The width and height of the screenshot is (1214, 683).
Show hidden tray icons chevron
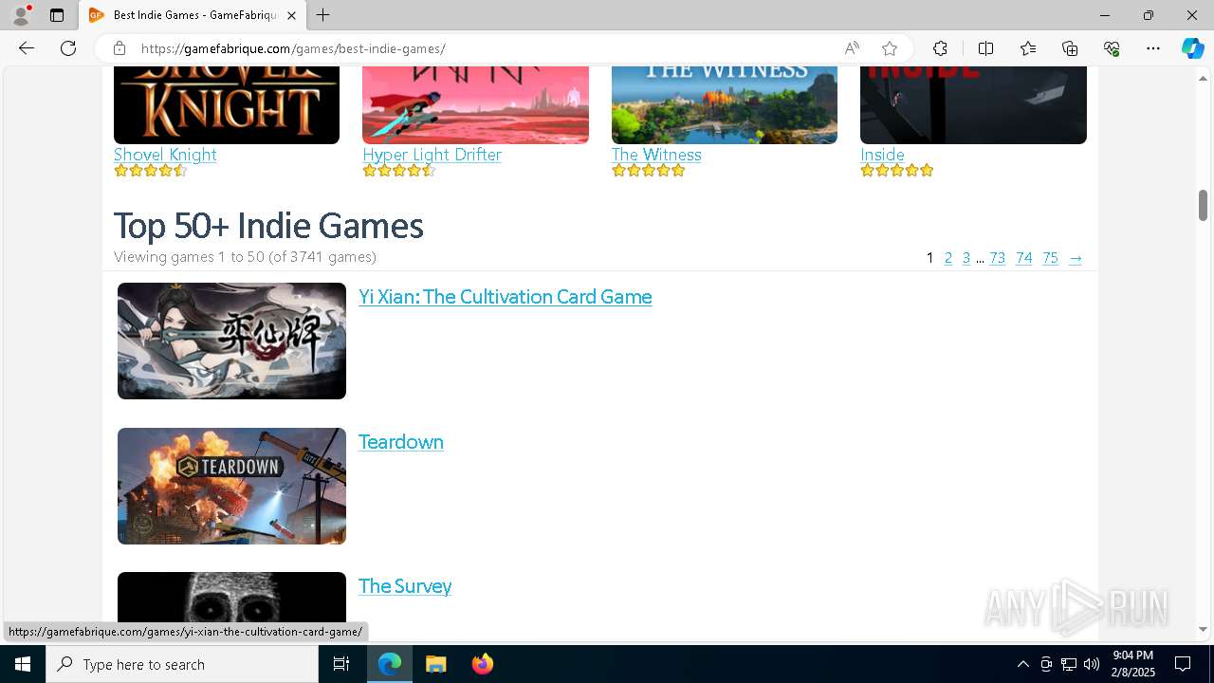click(1022, 664)
